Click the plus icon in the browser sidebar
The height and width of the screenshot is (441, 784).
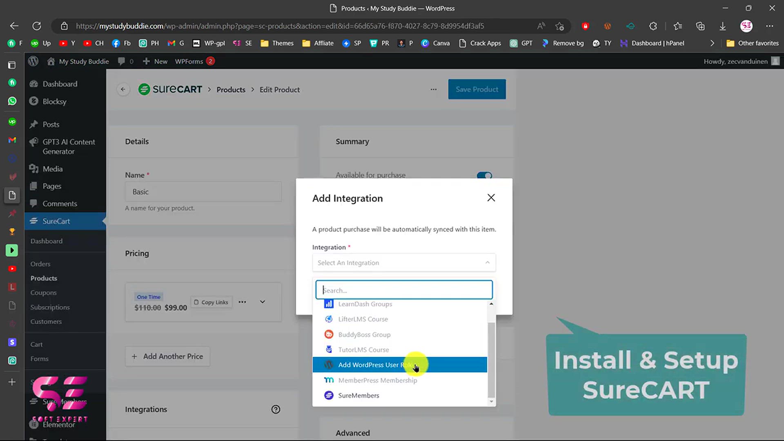click(x=12, y=382)
